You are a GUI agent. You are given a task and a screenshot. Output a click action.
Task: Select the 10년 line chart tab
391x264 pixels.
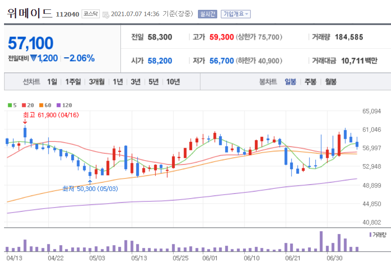coord(173,81)
